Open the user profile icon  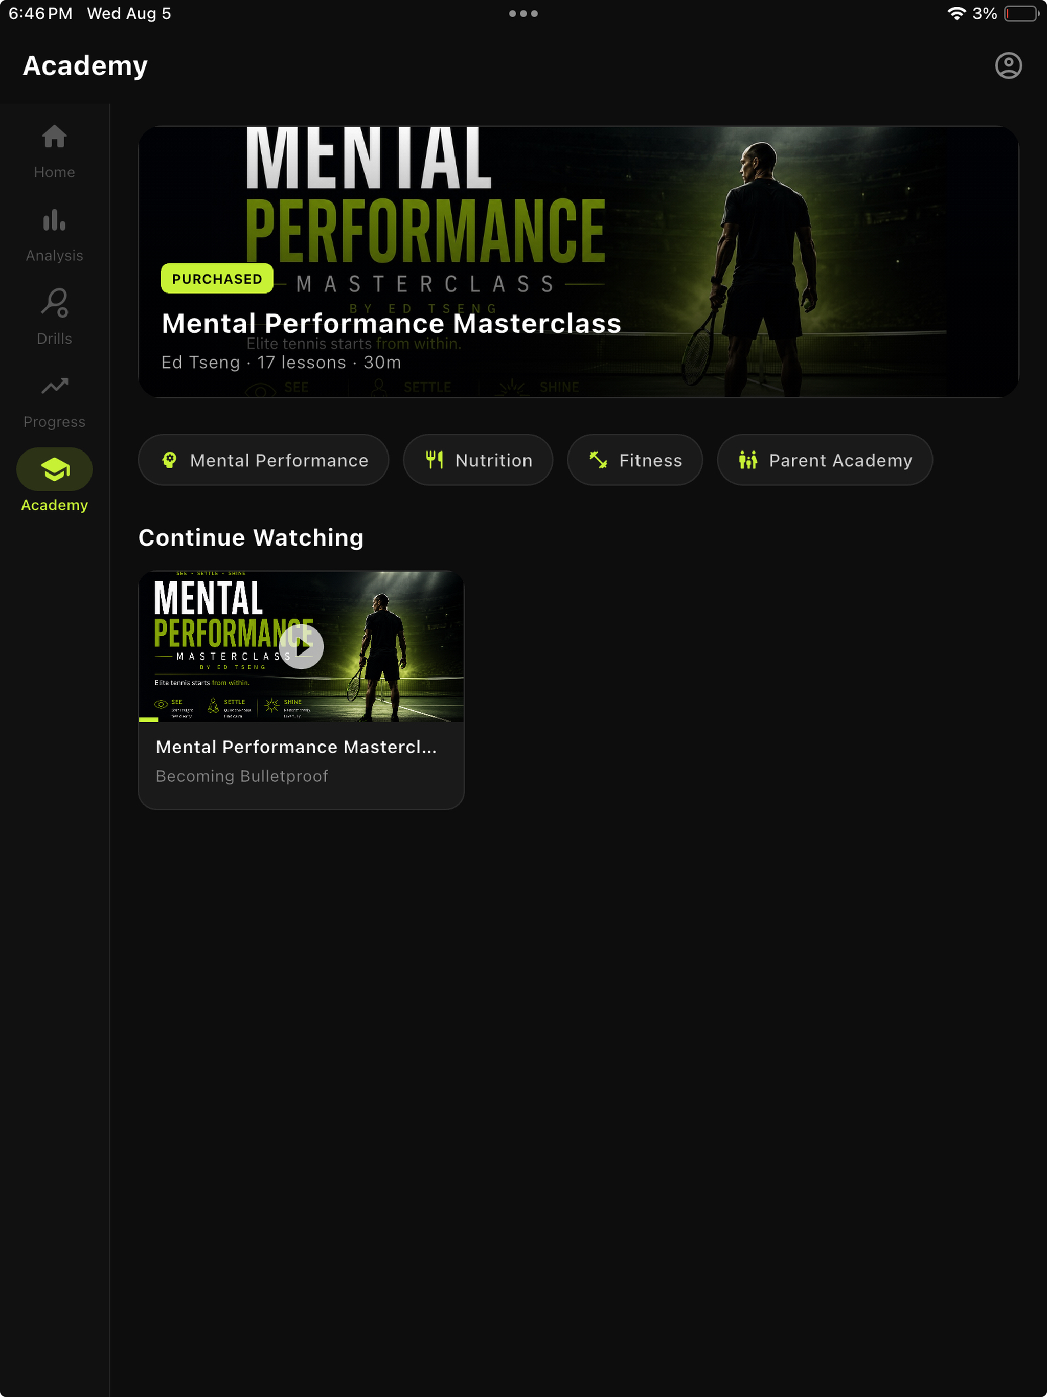[1008, 65]
